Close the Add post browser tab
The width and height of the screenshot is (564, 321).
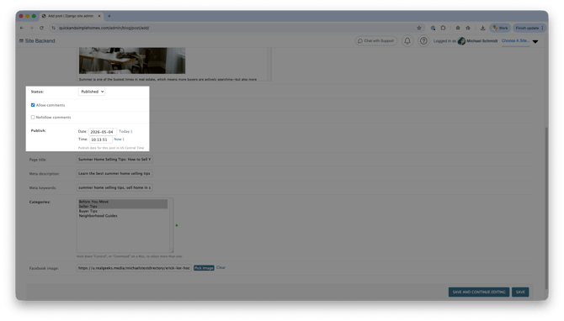(99, 16)
